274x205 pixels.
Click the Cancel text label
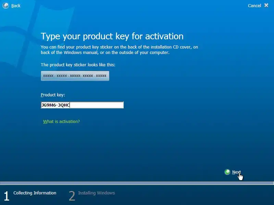[x=254, y=6]
